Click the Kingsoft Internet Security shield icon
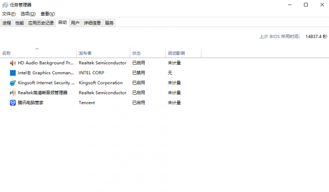329x192 pixels. tap(13, 83)
